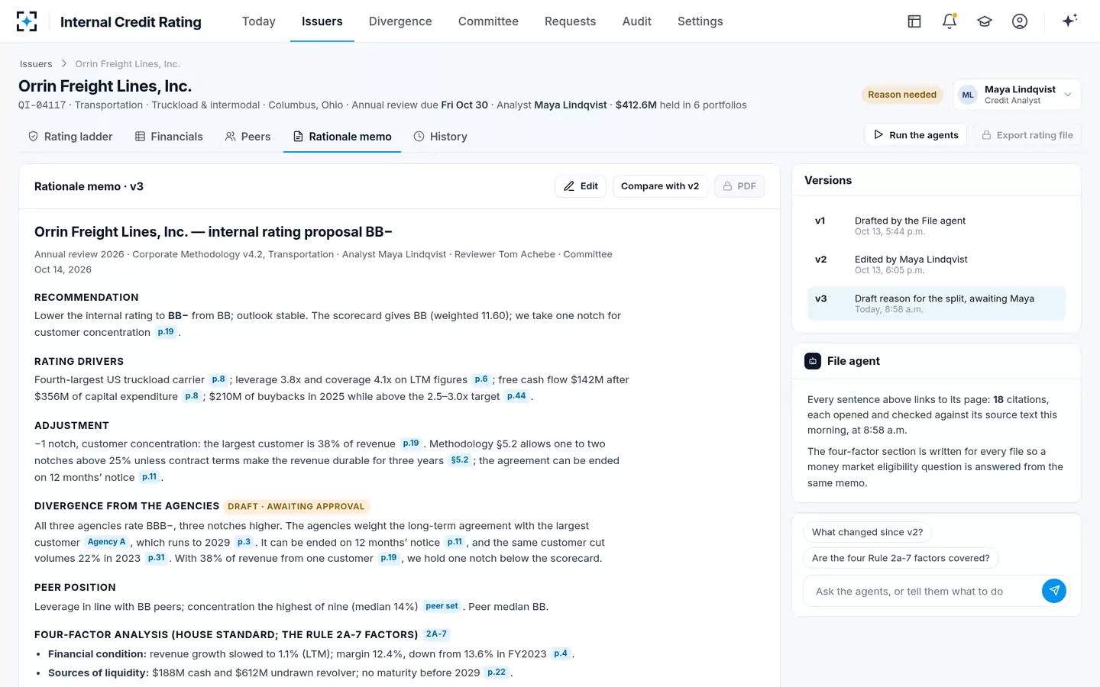Screen dimensions: 1100x687
Task: Navigate to the Committee section
Action: [x=488, y=21]
